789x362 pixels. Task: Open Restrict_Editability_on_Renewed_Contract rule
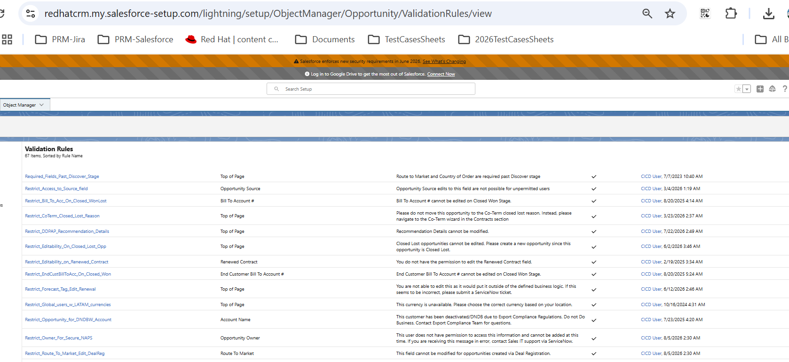tap(67, 262)
